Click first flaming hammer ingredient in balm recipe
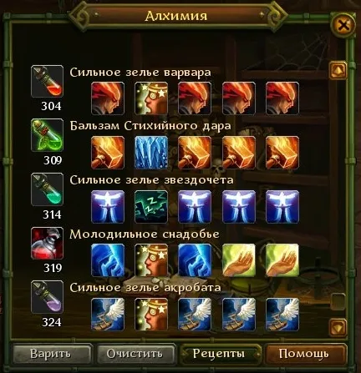The image size is (361, 373). pos(108,153)
